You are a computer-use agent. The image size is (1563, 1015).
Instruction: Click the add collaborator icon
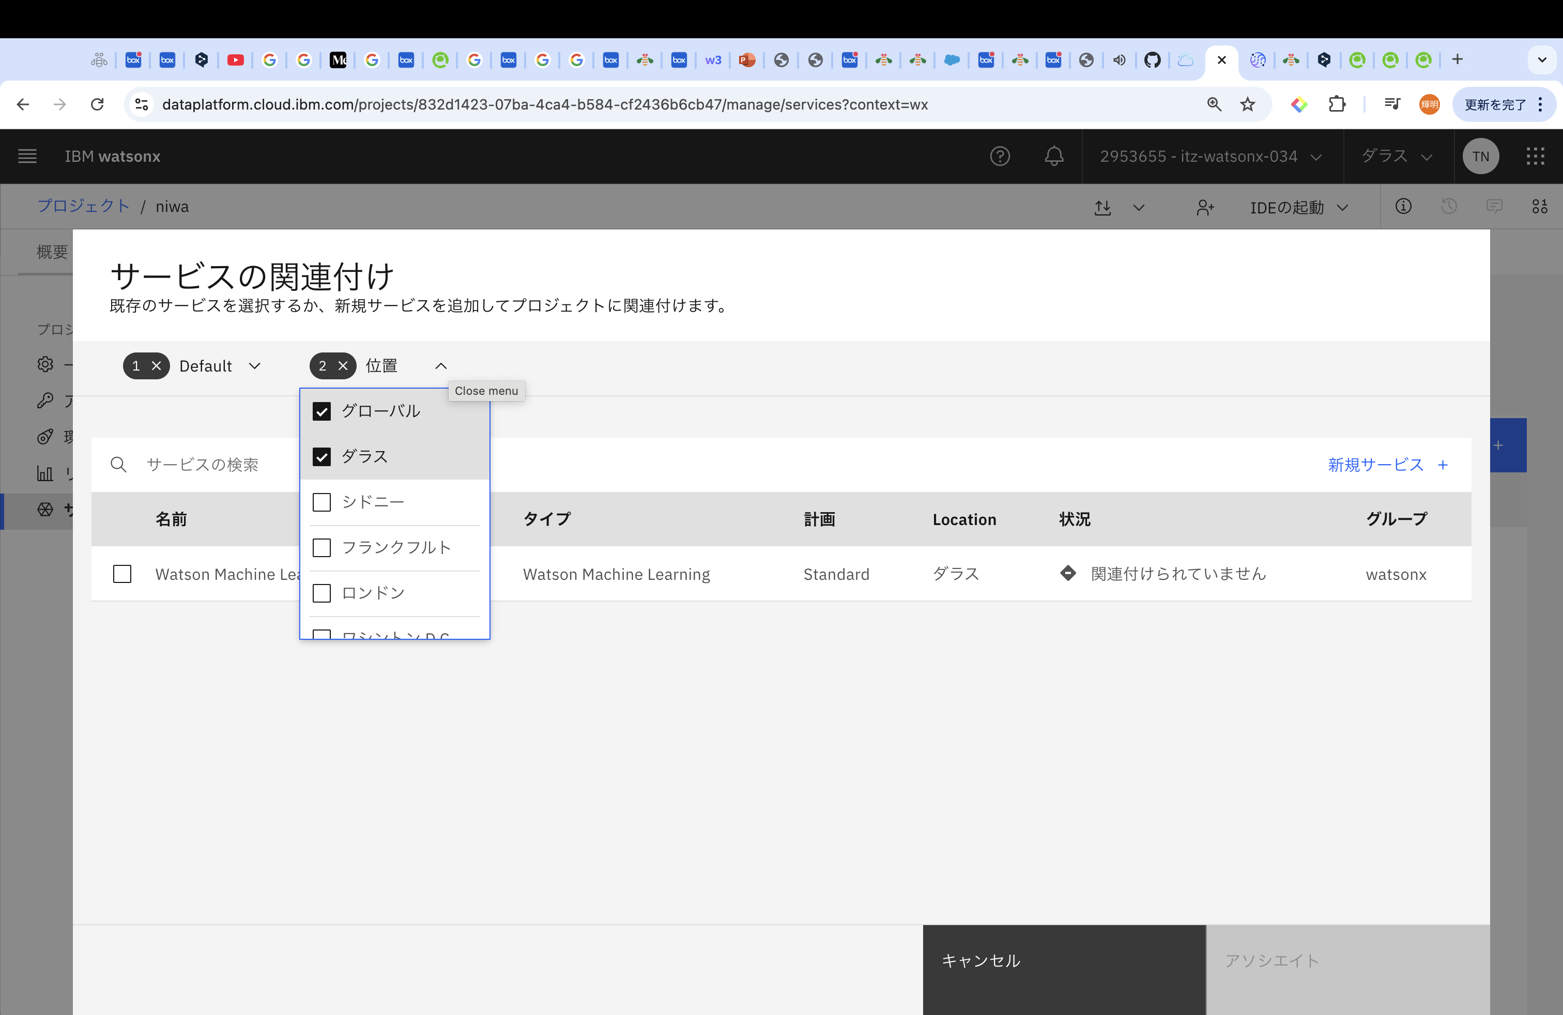(1205, 207)
